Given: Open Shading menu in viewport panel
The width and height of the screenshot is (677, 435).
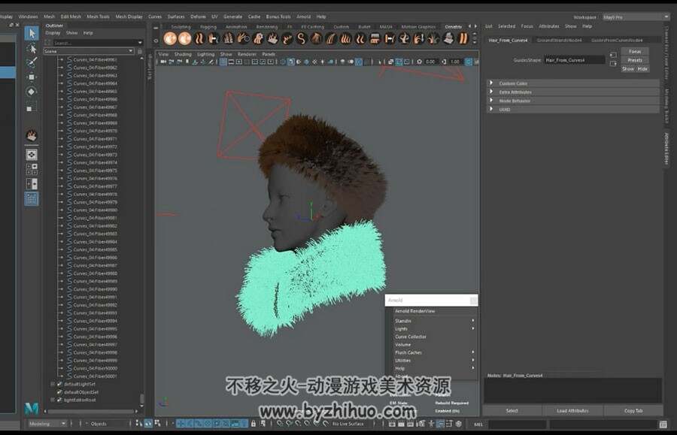Looking at the screenshot, I should click(x=183, y=54).
